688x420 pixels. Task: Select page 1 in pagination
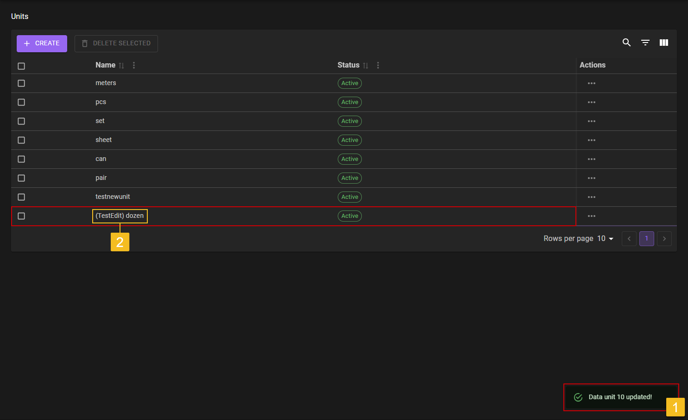click(646, 239)
